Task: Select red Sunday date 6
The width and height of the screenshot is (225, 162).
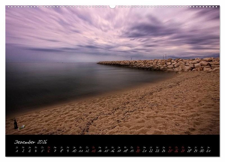Action: (49, 151)
